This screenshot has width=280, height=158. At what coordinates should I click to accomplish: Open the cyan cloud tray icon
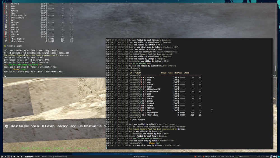click(x=279, y=157)
